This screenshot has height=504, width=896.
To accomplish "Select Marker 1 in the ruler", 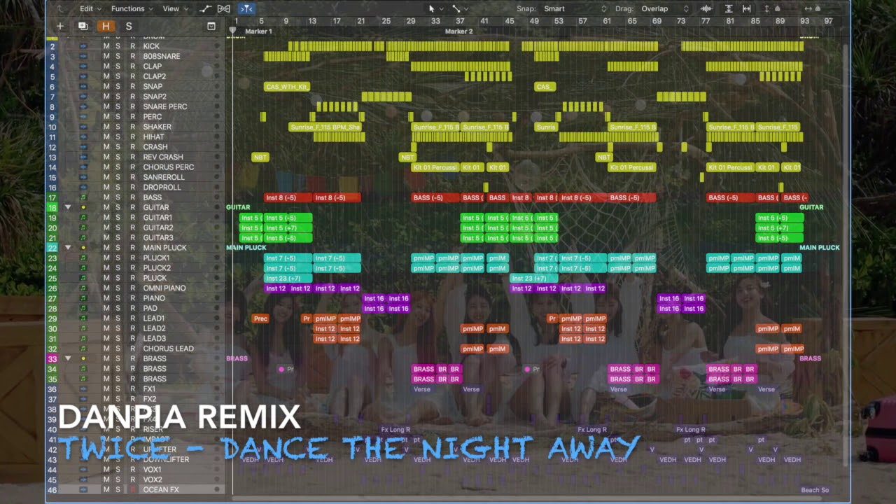I will click(x=258, y=31).
